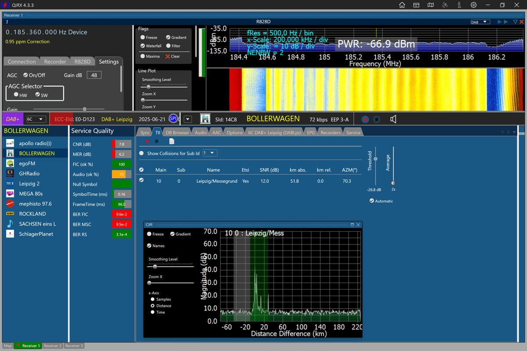Enable Show Collisions for Sub Id

click(141, 154)
